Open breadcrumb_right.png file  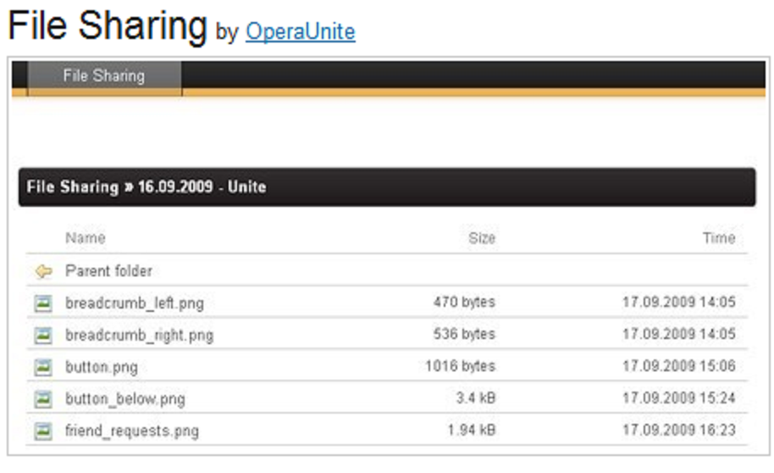click(140, 336)
